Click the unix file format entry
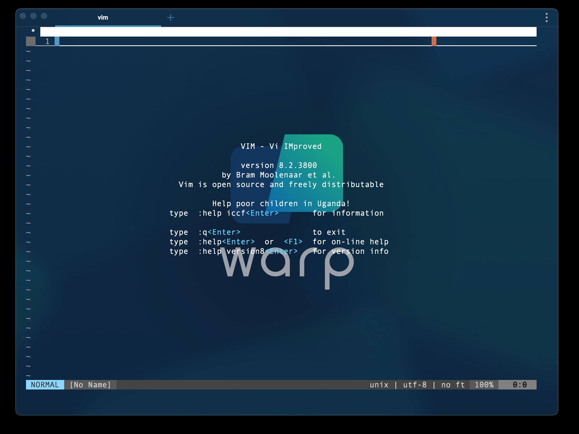This screenshot has width=579, height=434. point(379,385)
